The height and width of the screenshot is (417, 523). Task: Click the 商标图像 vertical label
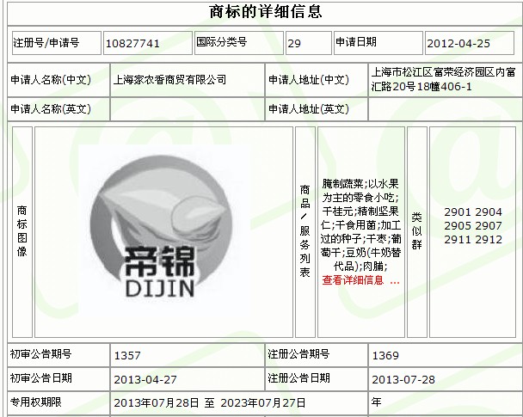[21, 230]
